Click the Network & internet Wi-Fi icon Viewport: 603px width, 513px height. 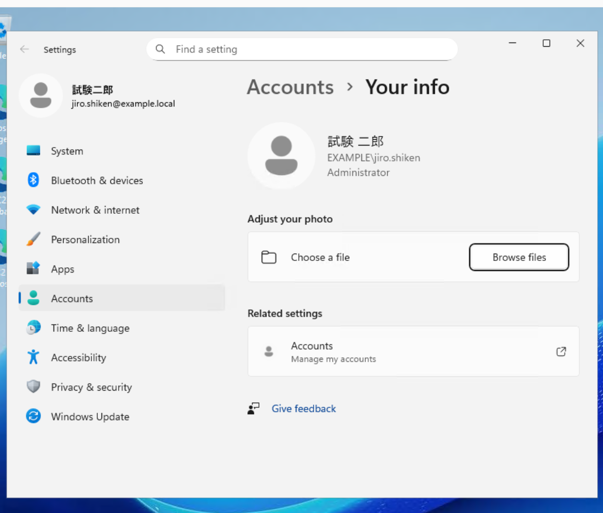coord(34,210)
